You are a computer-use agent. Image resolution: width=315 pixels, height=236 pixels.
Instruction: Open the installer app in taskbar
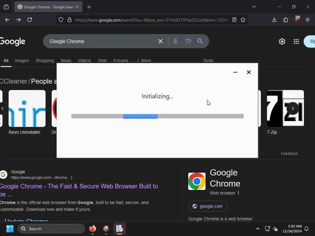tap(120, 229)
